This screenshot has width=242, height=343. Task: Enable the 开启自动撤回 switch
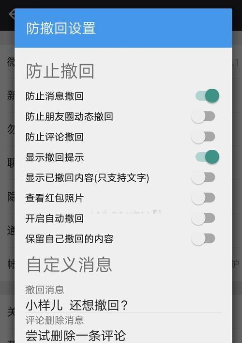(203, 218)
